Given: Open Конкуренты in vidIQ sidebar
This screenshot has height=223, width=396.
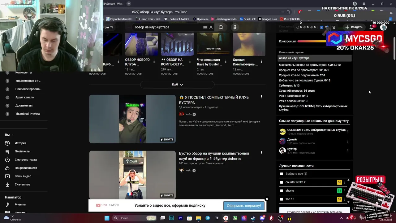Looking at the screenshot, I should 24,72.
